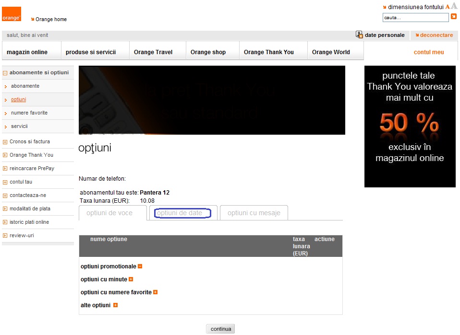Open modalitati de plata link
The image size is (460, 335).
[30, 209]
